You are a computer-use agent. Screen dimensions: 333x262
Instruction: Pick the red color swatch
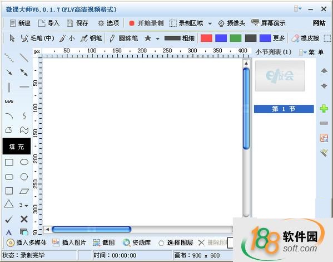pos(206,38)
